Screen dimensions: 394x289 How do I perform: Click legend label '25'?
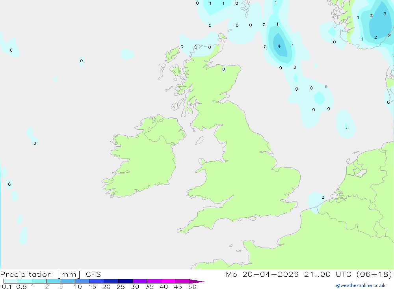(x=121, y=287)
